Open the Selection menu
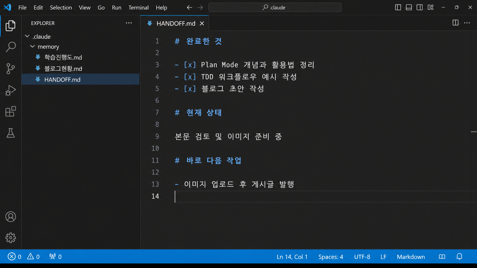The width and height of the screenshot is (477, 268). 61,7
